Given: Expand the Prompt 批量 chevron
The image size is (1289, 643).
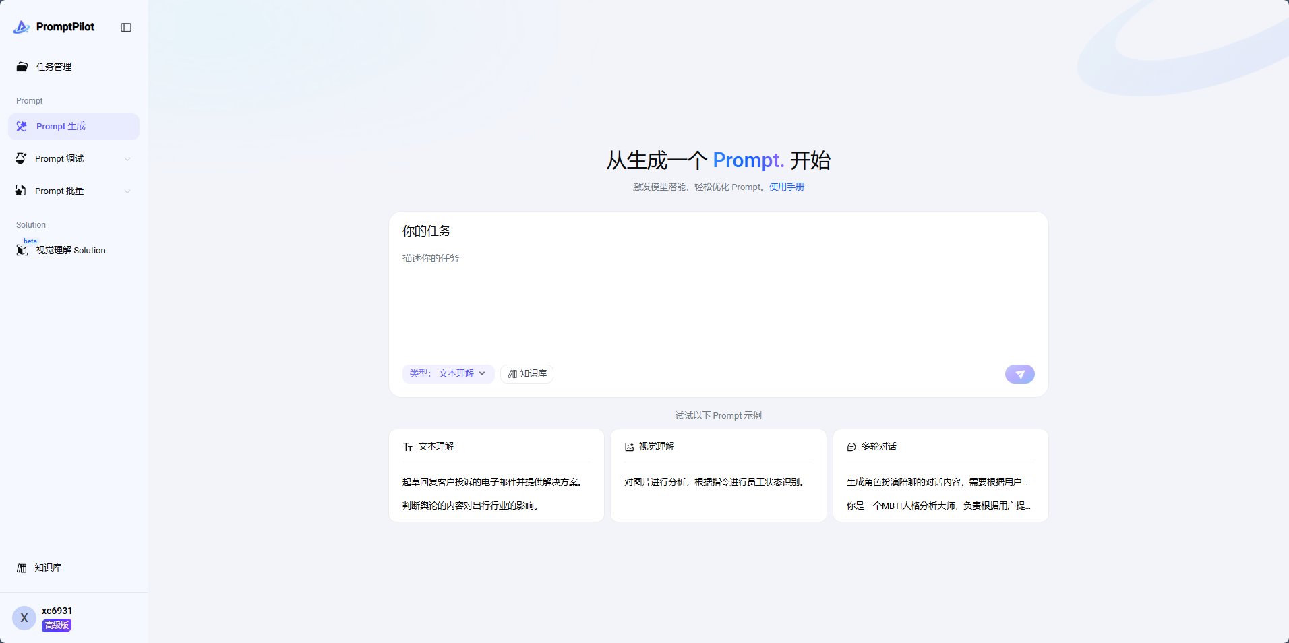Looking at the screenshot, I should 127,191.
